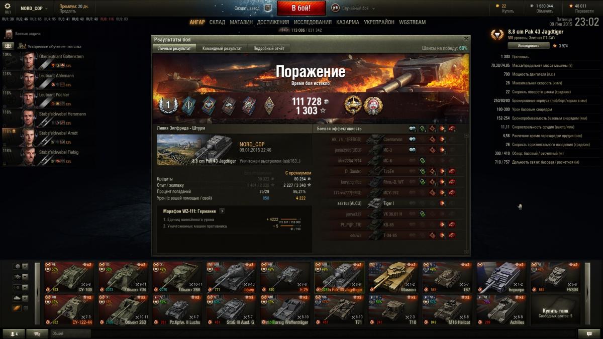Click the platoon creation icon beside Создать взвод
The image size is (603, 339).
coord(268,8)
